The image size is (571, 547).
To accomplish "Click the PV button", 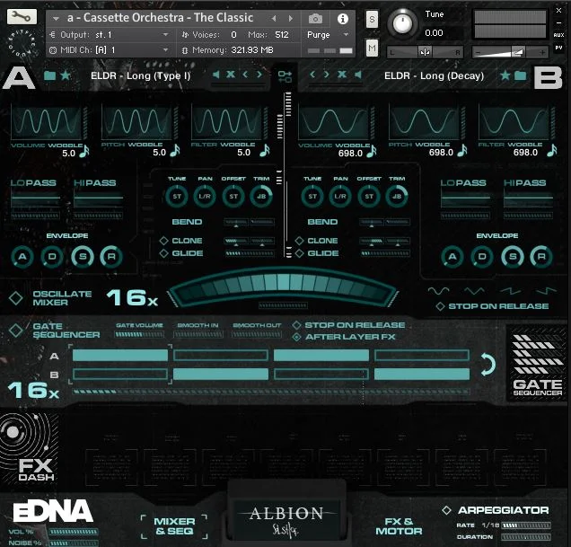I will coord(558,48).
